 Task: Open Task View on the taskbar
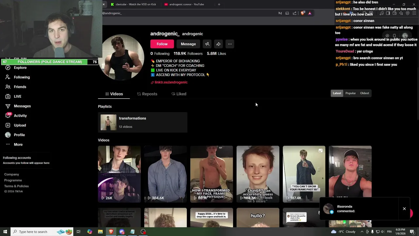coord(79,232)
